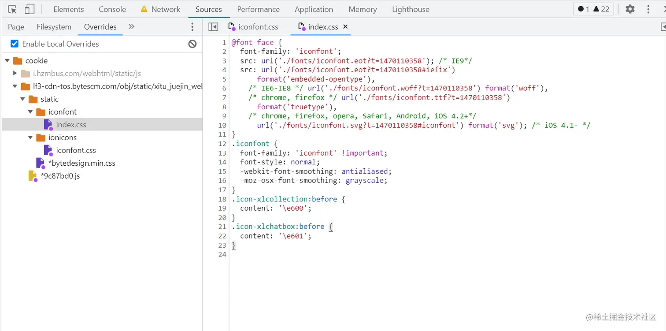Collapse the static folder arrow
Image resolution: width=666 pixels, height=331 pixels.
(22, 99)
